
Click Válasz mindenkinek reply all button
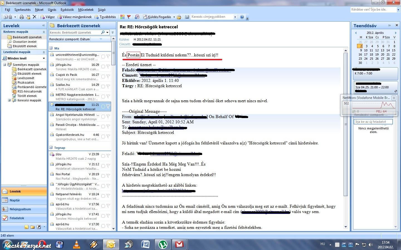75,17
